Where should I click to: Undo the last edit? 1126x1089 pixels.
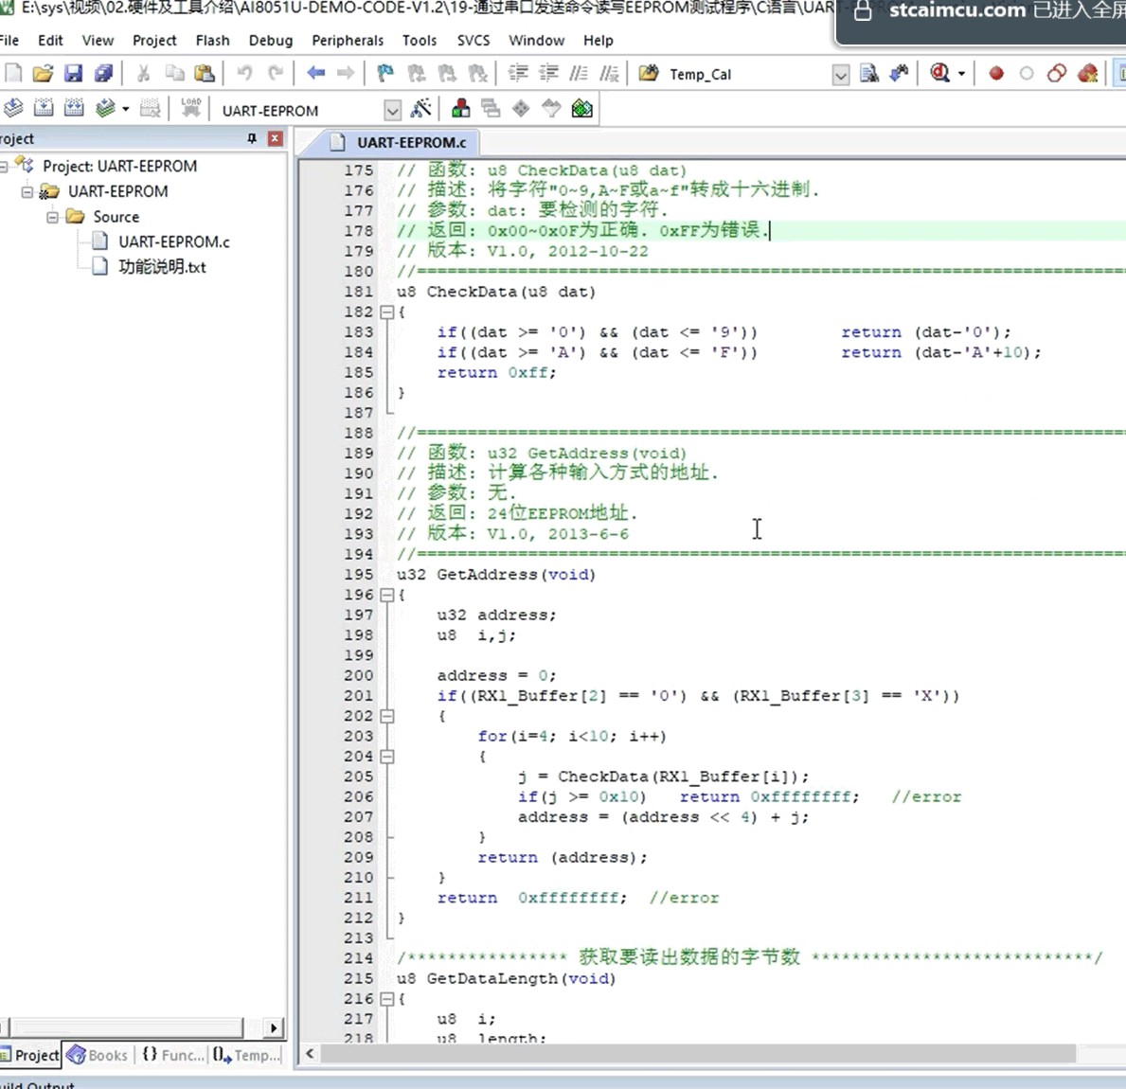tap(244, 73)
